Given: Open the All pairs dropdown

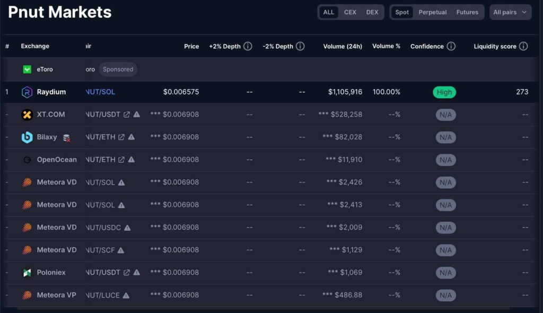Looking at the screenshot, I should tap(510, 12).
